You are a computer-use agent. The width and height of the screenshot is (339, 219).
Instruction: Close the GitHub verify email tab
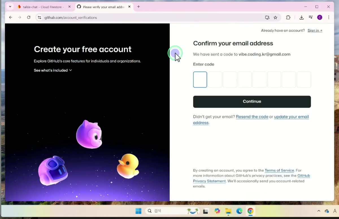(129, 7)
